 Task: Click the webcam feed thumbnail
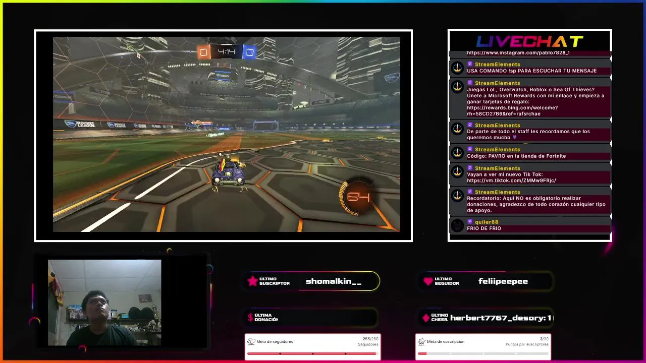point(104,302)
